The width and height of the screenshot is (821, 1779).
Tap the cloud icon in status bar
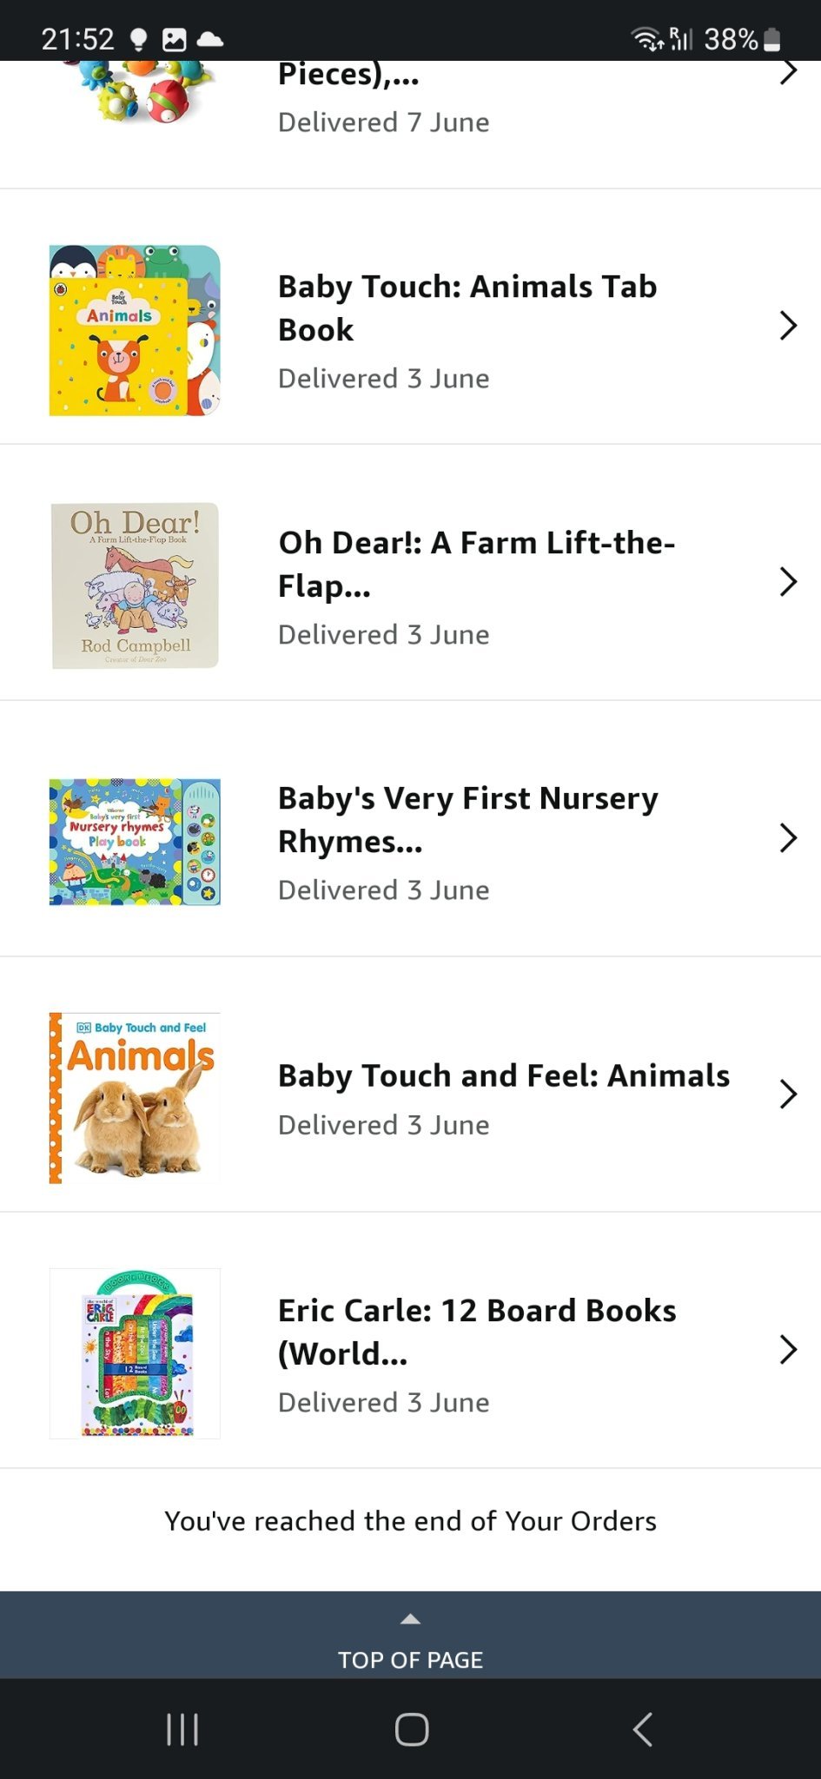pyautogui.click(x=210, y=39)
